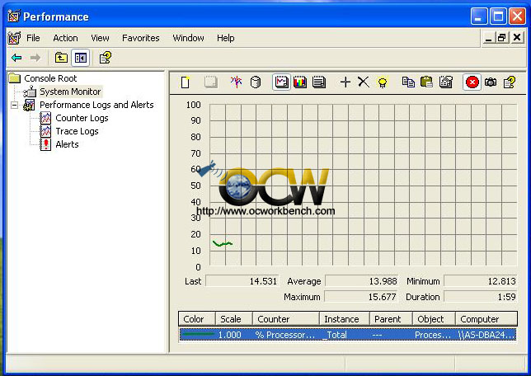Open the Help menu
The width and height of the screenshot is (531, 376).
click(x=226, y=38)
